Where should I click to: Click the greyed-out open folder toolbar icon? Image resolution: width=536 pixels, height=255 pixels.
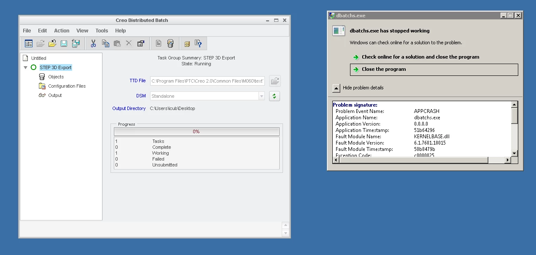(40, 43)
